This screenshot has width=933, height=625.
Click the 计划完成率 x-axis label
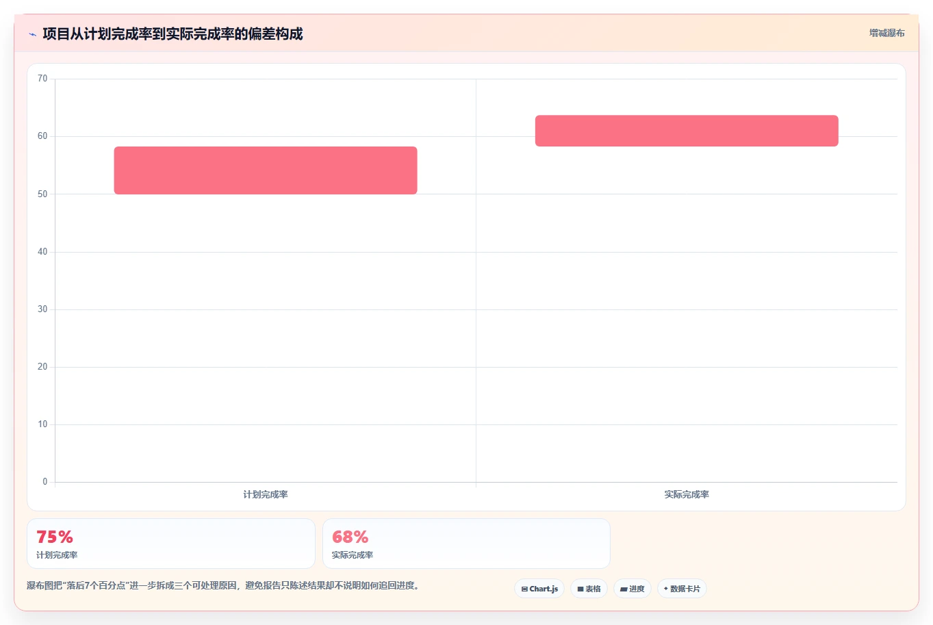pos(266,494)
